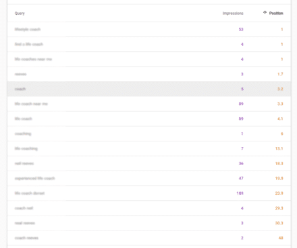This screenshot has width=297, height=248.
Task: Click impressions value 1 in the 'coaching' row
Action: coord(242,133)
